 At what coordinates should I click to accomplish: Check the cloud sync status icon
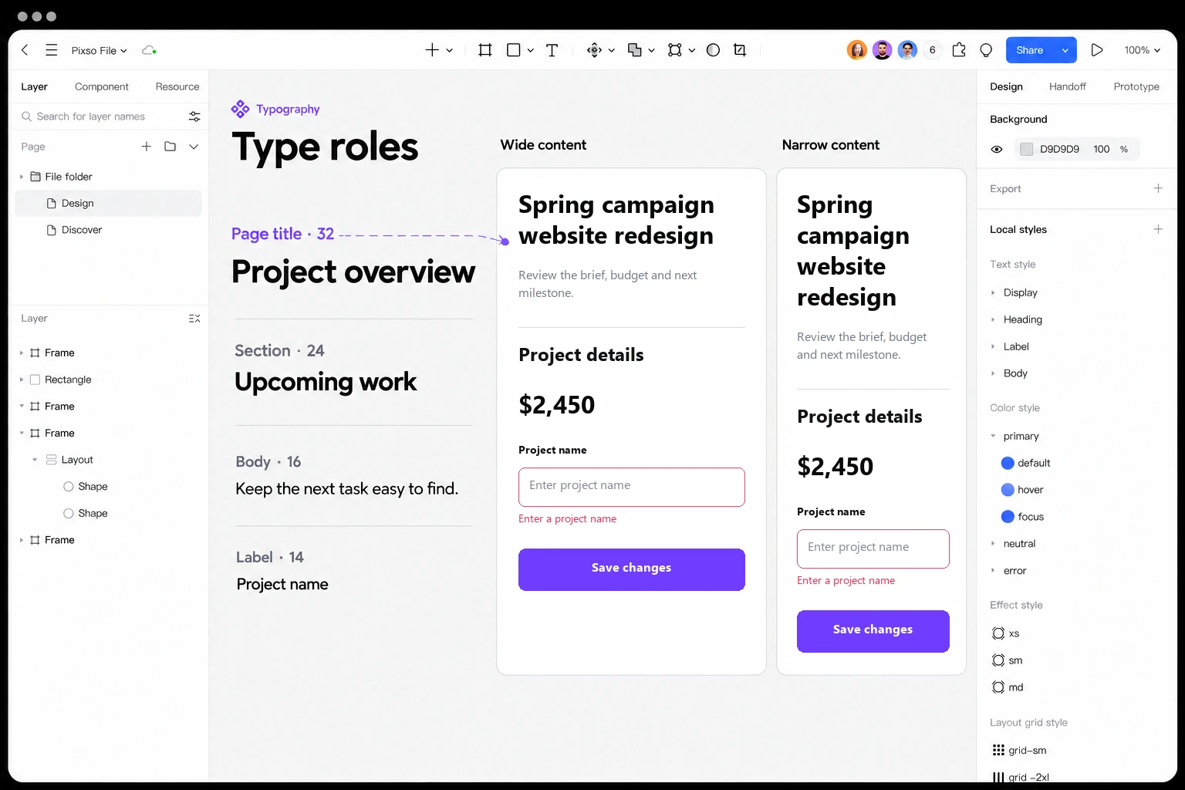tap(149, 50)
